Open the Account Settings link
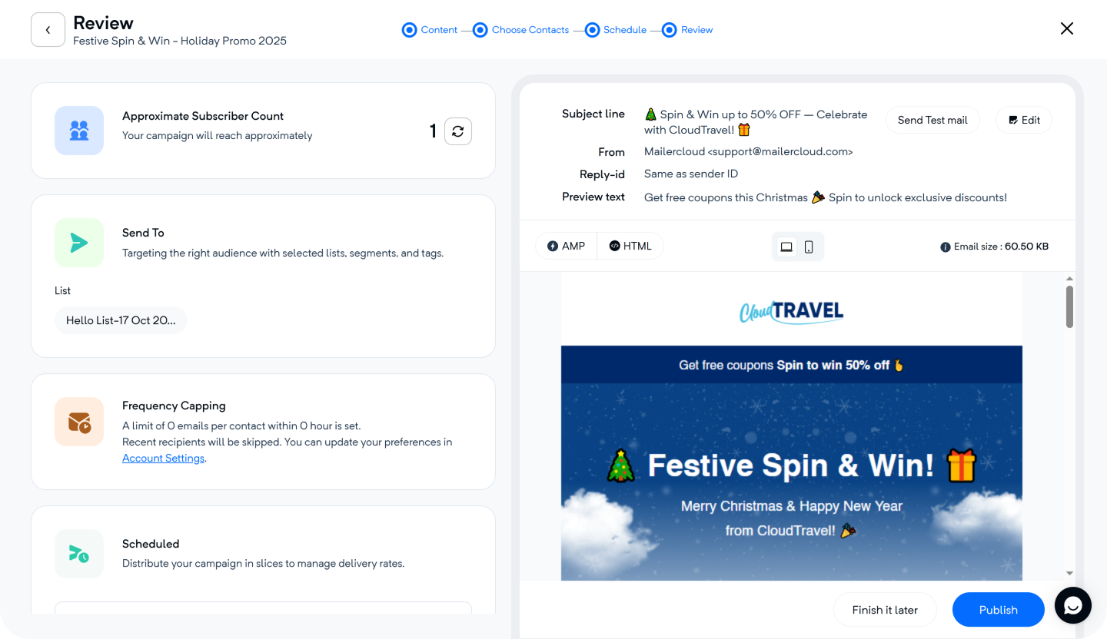Screen dimensions: 1107x639 coord(164,459)
